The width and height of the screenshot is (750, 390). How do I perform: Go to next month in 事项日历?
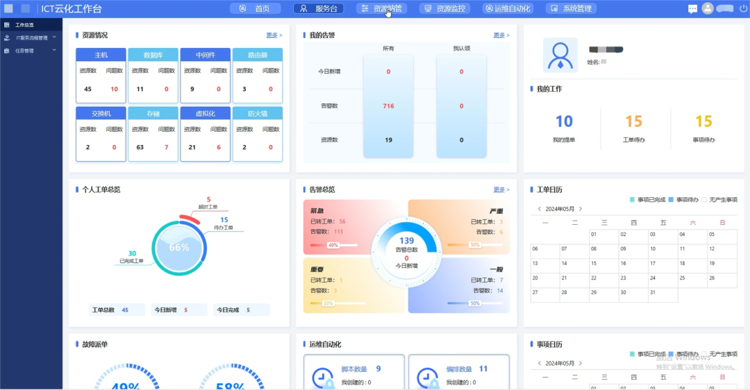coord(581,363)
